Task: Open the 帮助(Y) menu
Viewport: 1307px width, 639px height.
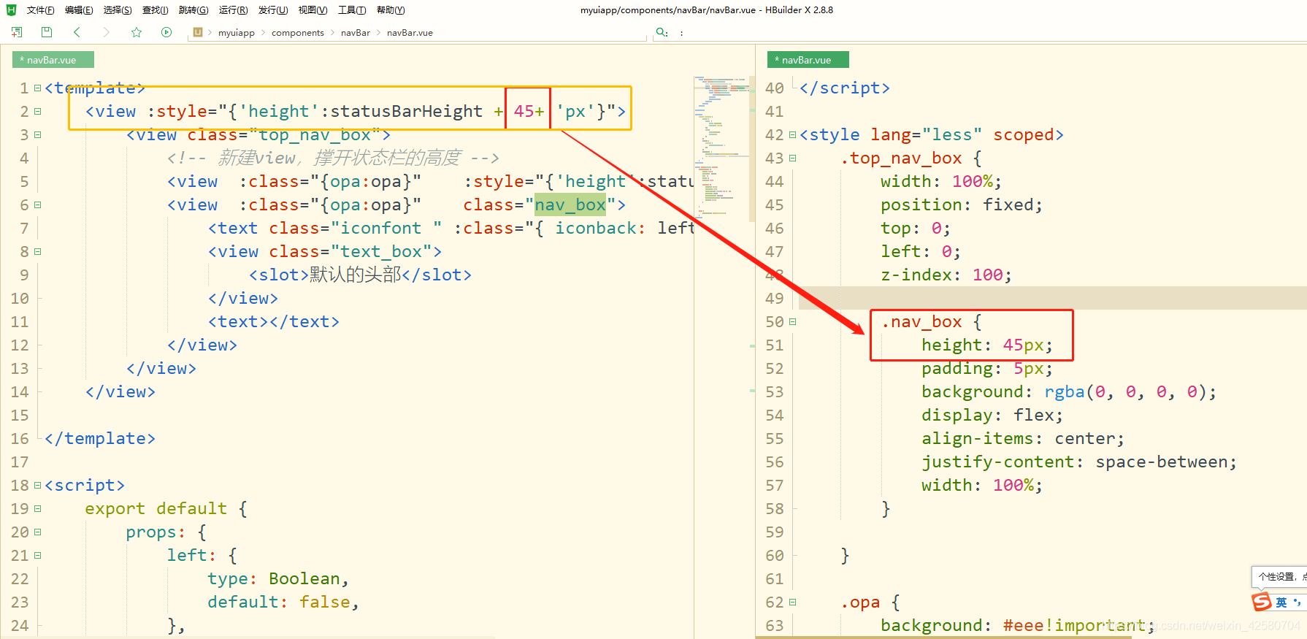Action: pyautogui.click(x=391, y=10)
